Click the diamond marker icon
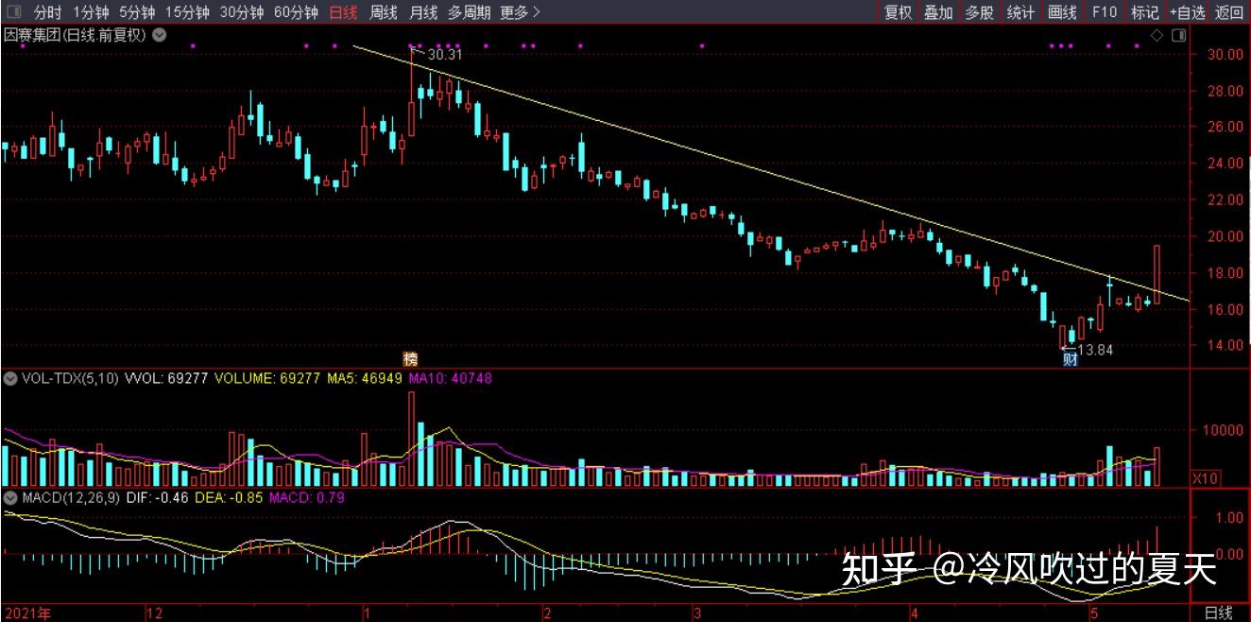This screenshot has height=622, width=1251. tap(1157, 35)
